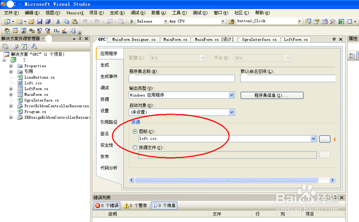
Task: Click the horizontal scrollbar right arrow
Action: pyautogui.click(x=332, y=180)
